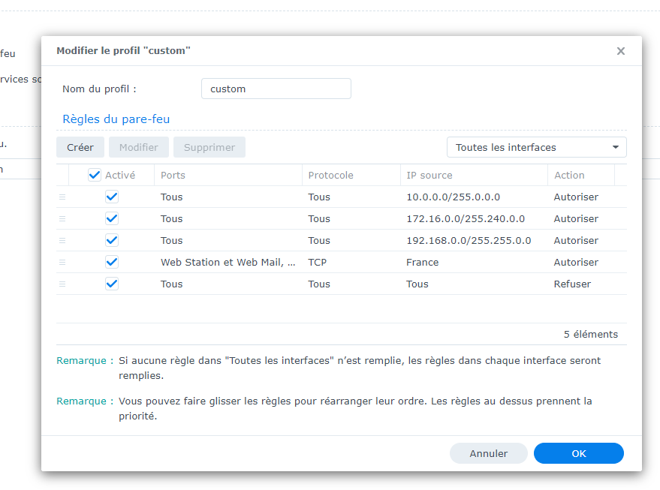
Task: Click the Modifier button
Action: 138,147
